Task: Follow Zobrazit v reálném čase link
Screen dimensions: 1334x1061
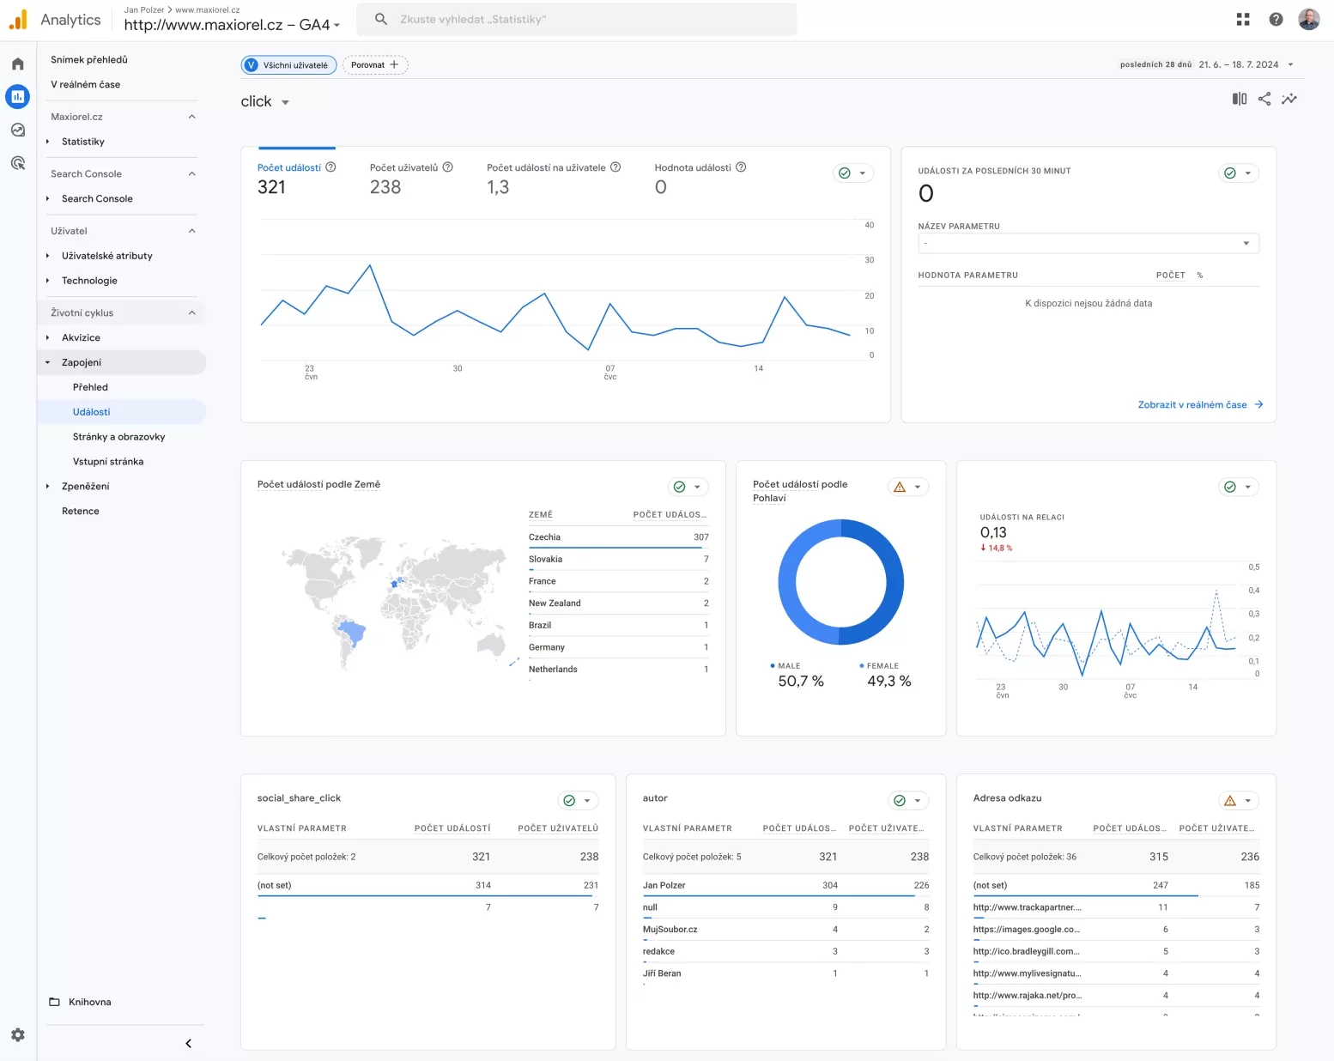Action: click(x=1200, y=405)
